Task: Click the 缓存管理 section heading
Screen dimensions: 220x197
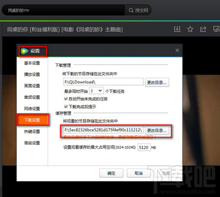Action: point(63,113)
